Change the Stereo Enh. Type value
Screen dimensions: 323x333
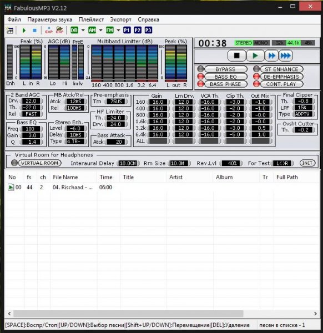click(75, 142)
